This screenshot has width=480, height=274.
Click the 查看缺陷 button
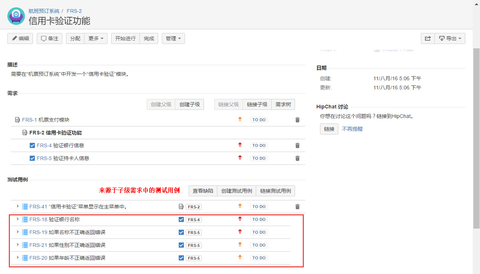point(203,191)
